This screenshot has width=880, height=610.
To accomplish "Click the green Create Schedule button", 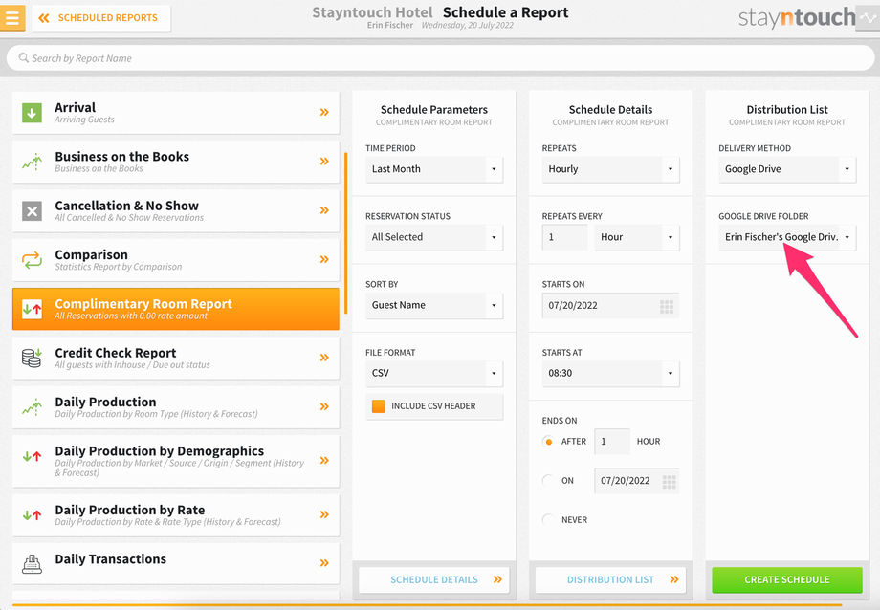I will click(x=787, y=579).
